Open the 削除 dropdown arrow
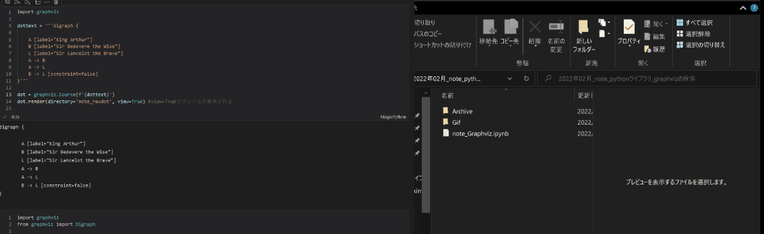Viewport: 764px width, 234px height. 535,46
